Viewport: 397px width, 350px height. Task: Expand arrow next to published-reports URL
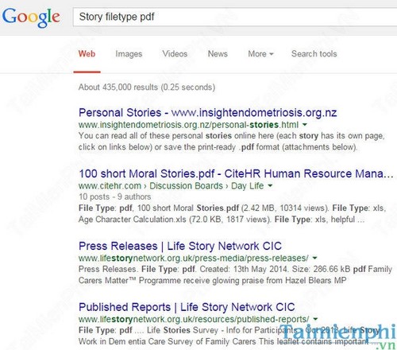point(315,319)
